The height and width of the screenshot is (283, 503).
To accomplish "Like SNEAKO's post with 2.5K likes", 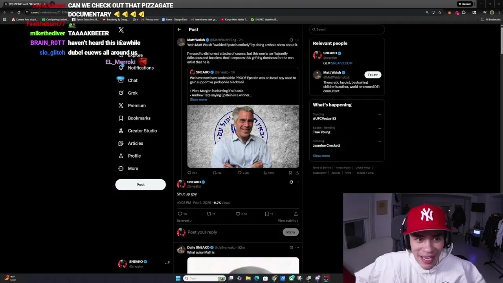I will click(x=241, y=214).
